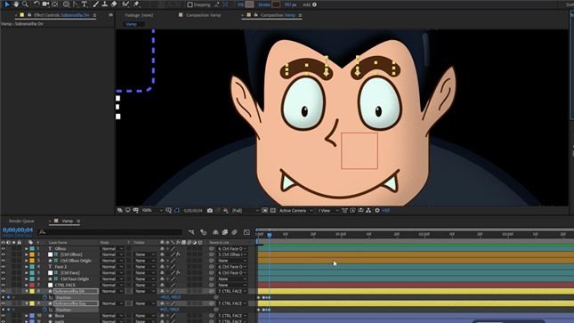Select the Puppet Pin tool
The height and width of the screenshot is (323, 574).
point(136,4)
